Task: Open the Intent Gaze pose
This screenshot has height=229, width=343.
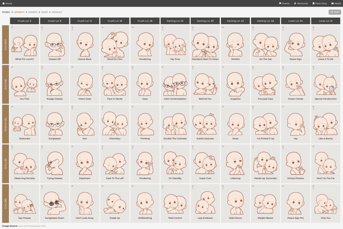Action: (85, 84)
